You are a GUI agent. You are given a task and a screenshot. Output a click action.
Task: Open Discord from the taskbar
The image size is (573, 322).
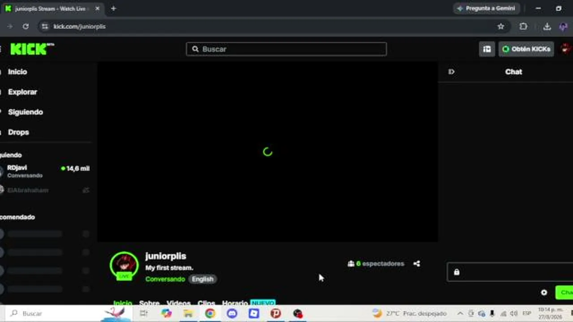[x=232, y=314]
